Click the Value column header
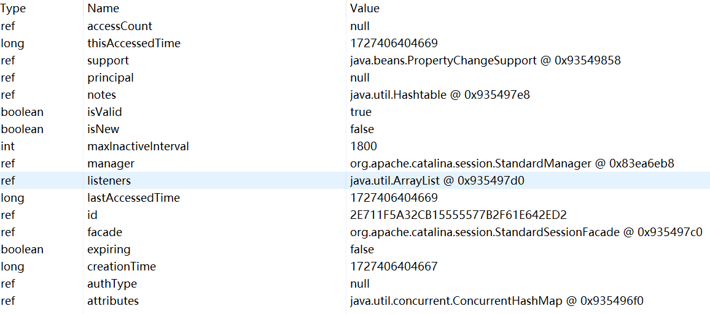Image resolution: width=710 pixels, height=314 pixels. (365, 9)
